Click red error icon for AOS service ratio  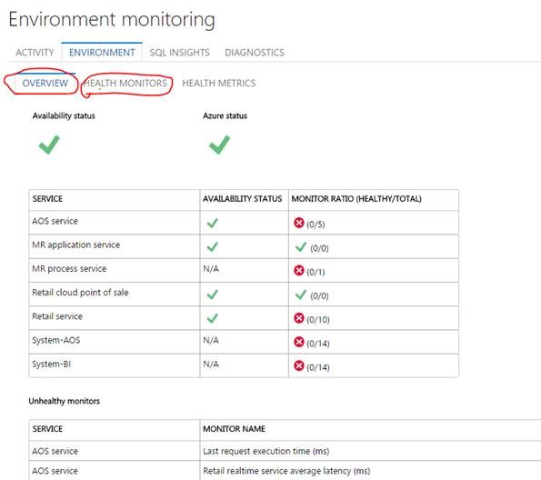coord(299,223)
